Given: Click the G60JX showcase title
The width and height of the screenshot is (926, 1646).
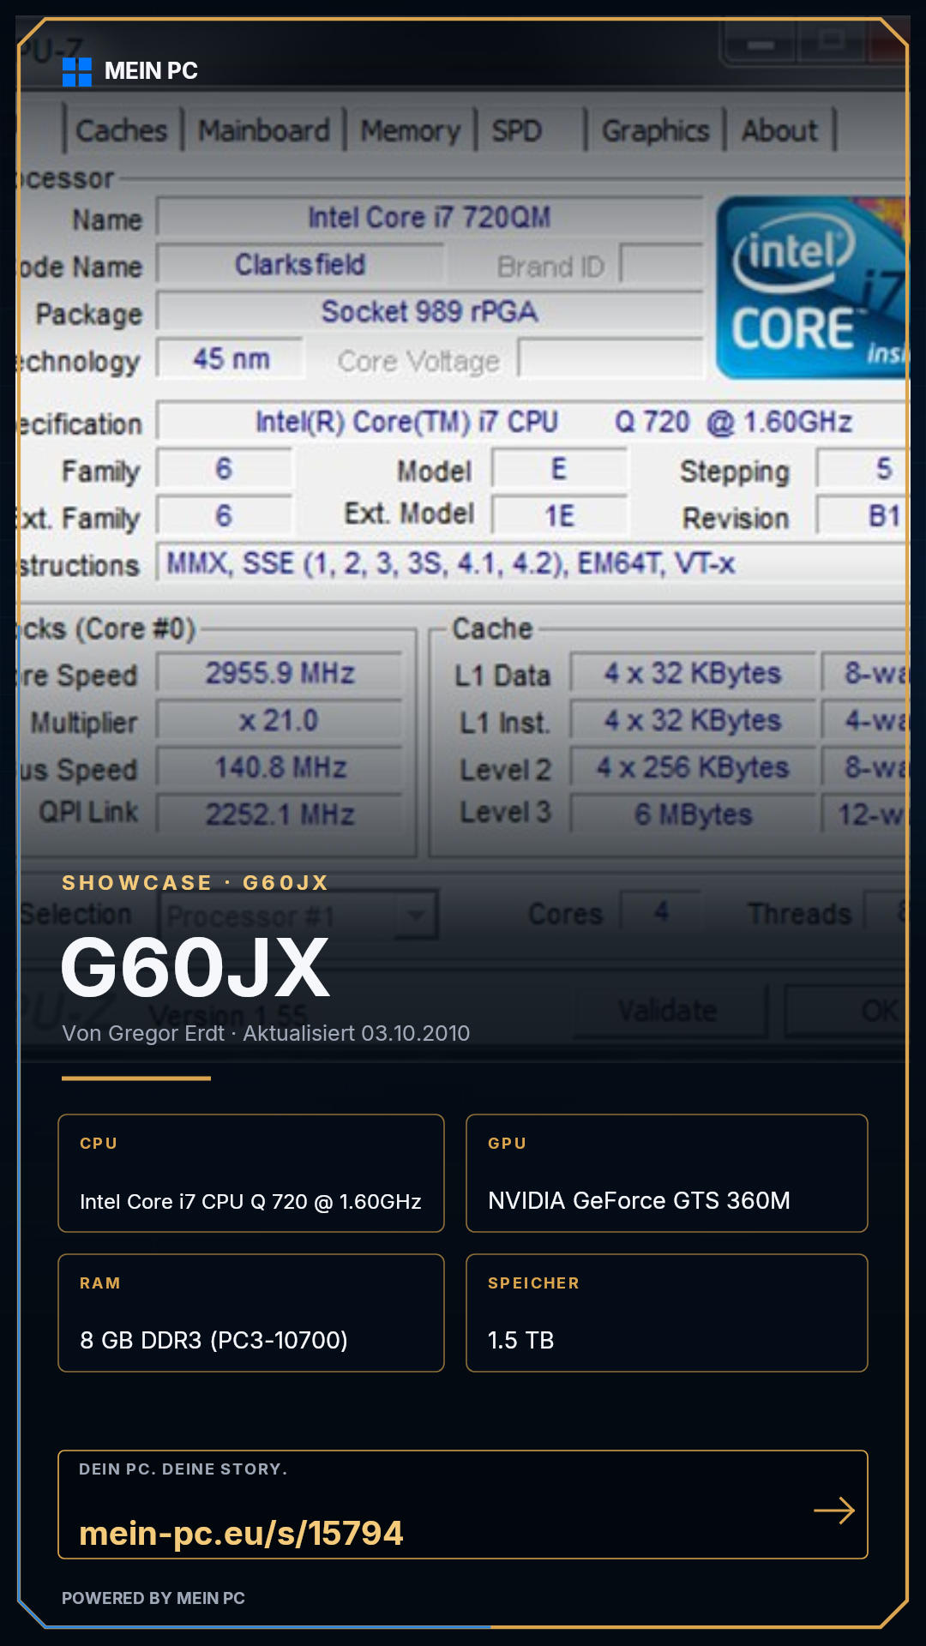Looking at the screenshot, I should 195,969.
